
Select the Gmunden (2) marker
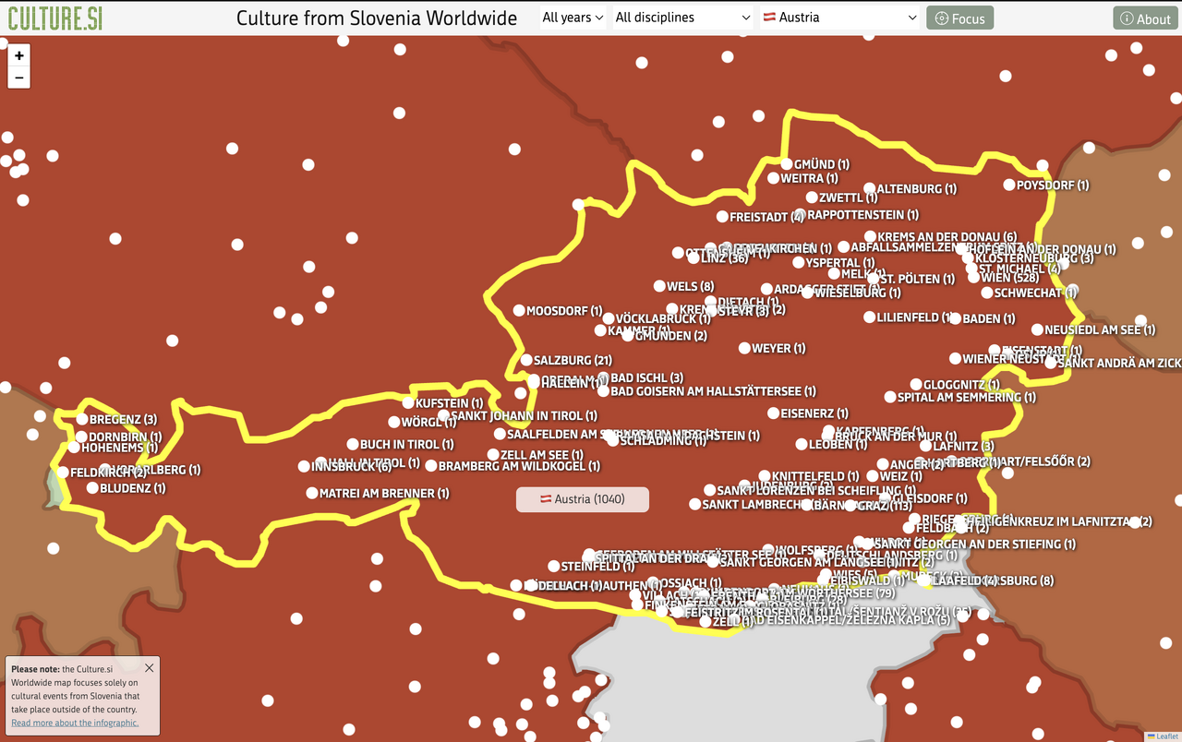pos(627,335)
